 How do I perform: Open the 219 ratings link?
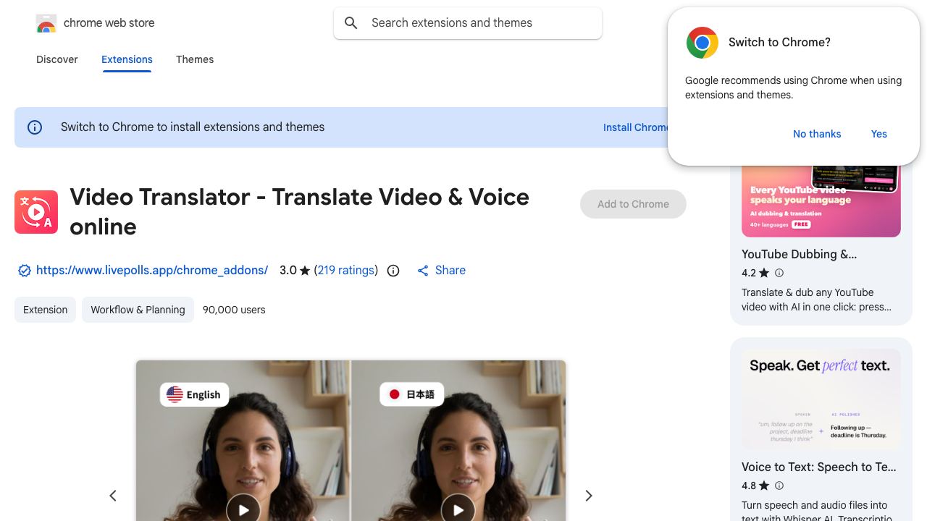click(346, 271)
